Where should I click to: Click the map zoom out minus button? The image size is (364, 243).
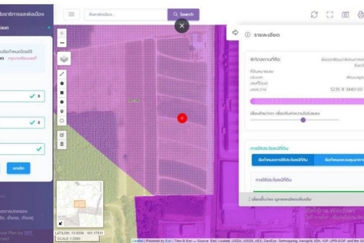(62, 43)
